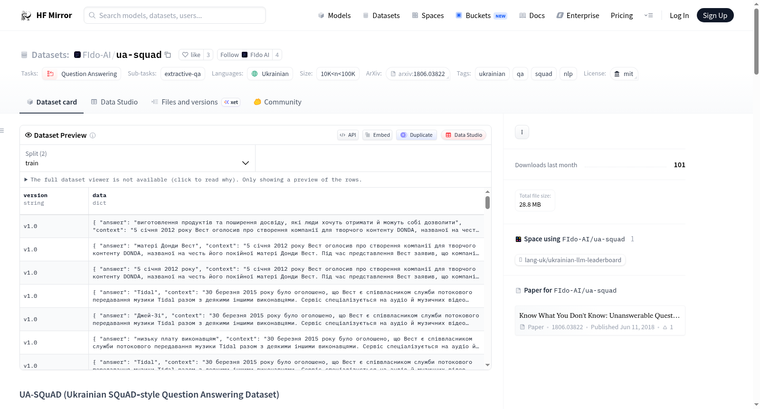Go to the Community tab

[x=278, y=102]
